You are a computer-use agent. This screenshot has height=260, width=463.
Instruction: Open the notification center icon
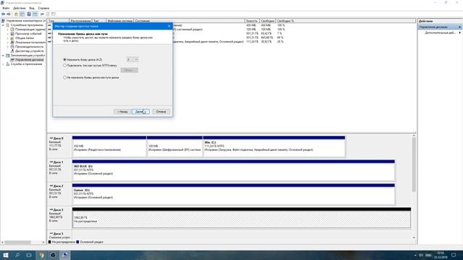tap(454, 255)
